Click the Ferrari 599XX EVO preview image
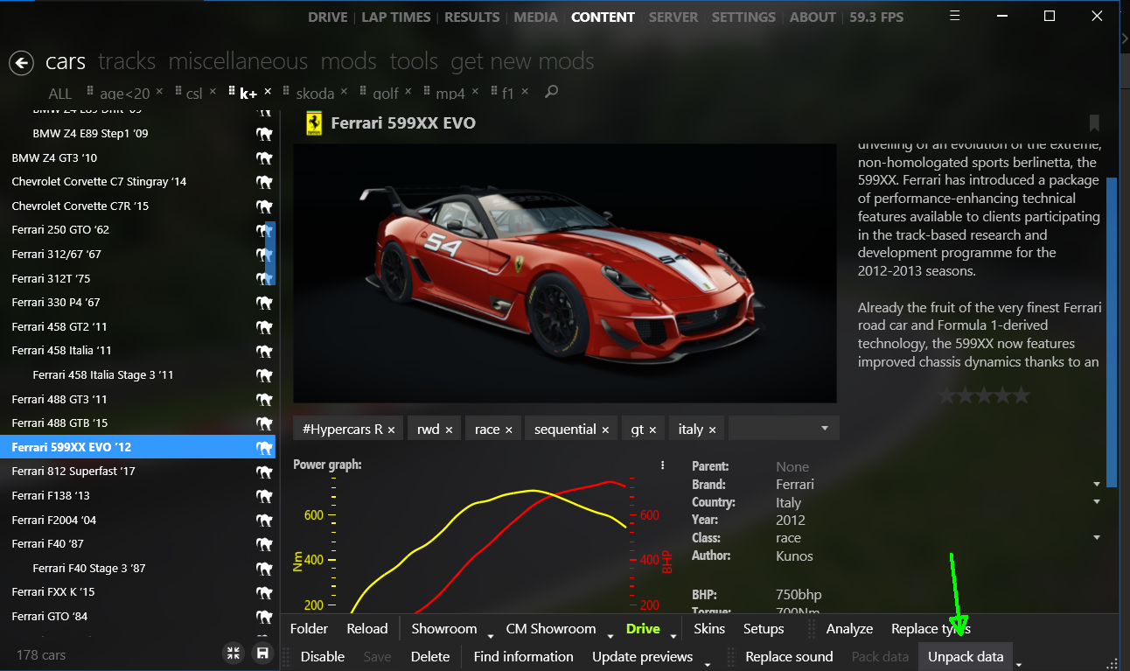Image resolution: width=1130 pixels, height=671 pixels. coord(565,274)
